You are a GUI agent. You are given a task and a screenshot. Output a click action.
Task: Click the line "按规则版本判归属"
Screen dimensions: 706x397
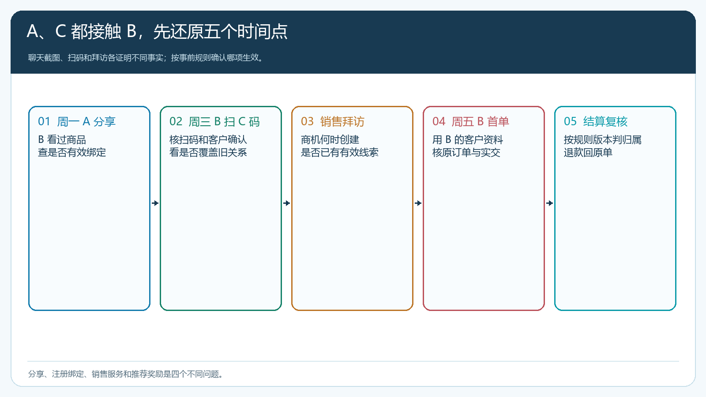tap(602, 140)
